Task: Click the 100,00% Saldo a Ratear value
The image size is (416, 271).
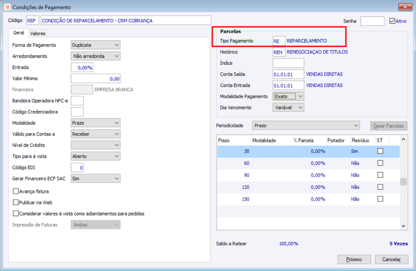Action: pos(288,243)
